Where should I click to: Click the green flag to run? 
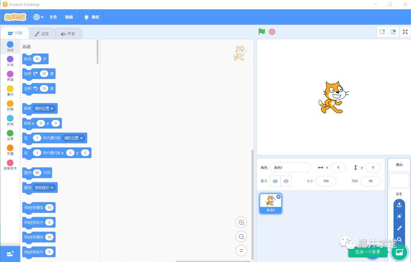[261, 32]
